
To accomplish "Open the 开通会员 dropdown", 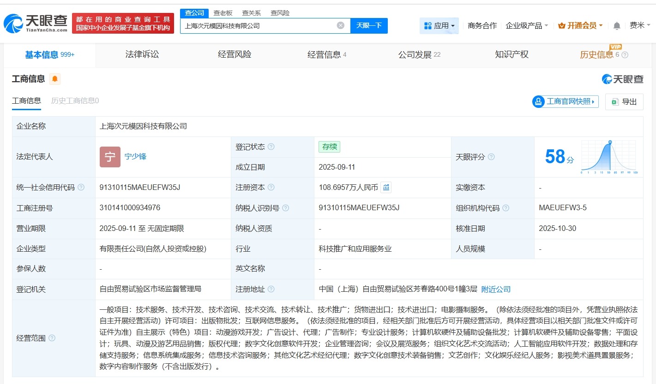I will tap(580, 26).
